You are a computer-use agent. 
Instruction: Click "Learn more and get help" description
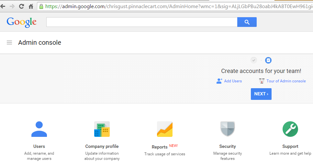[290, 153]
